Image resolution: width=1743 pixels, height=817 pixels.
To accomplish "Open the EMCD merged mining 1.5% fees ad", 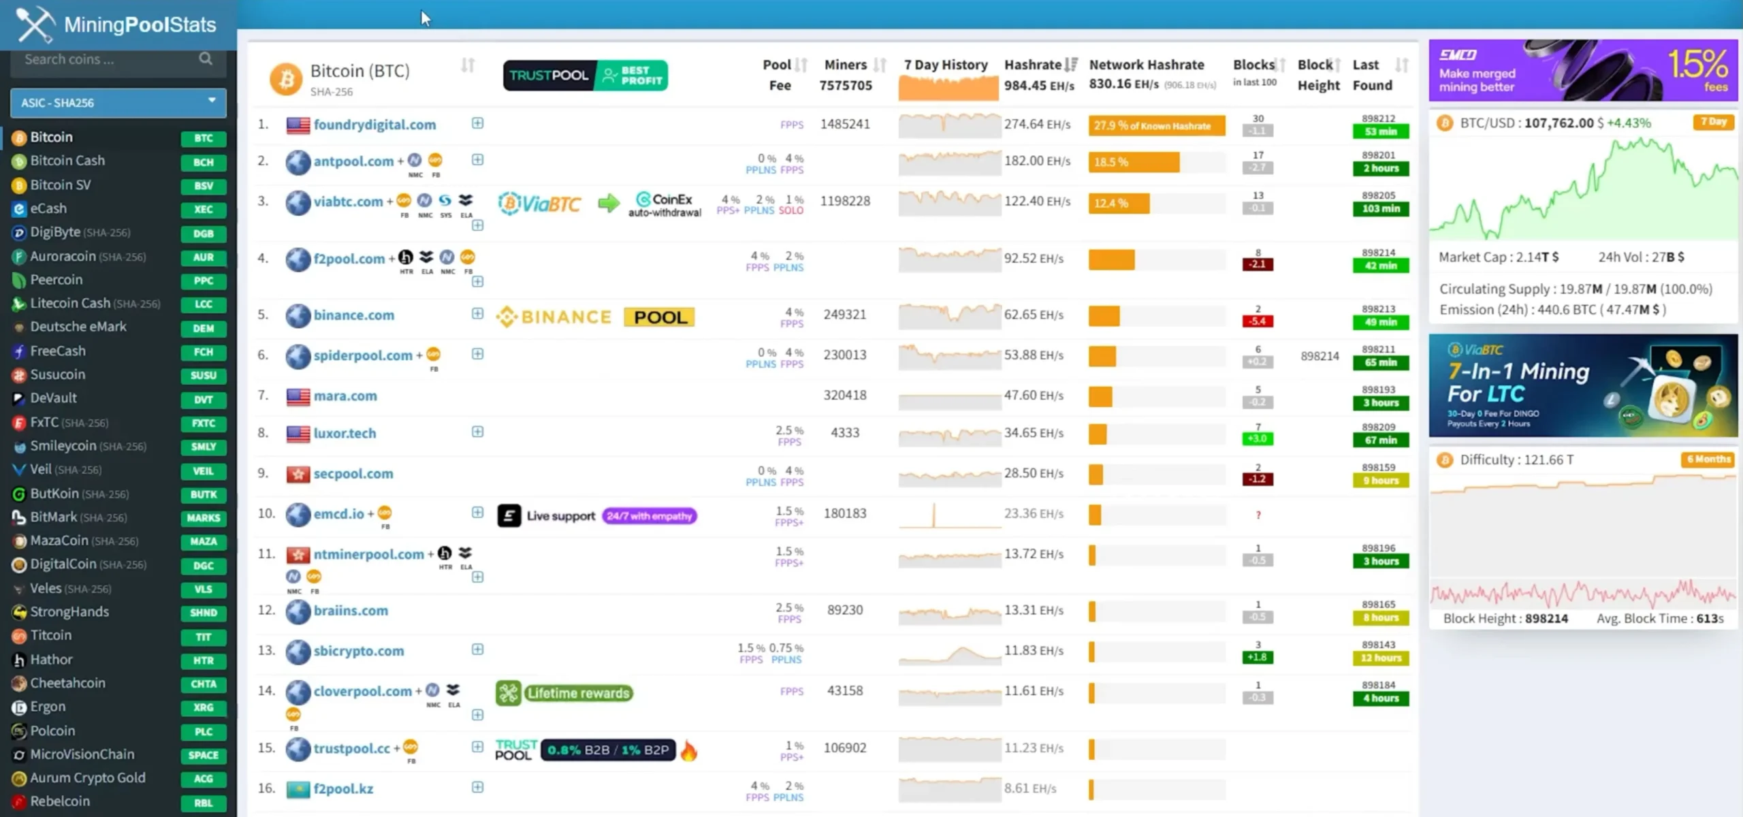I will click(1583, 70).
